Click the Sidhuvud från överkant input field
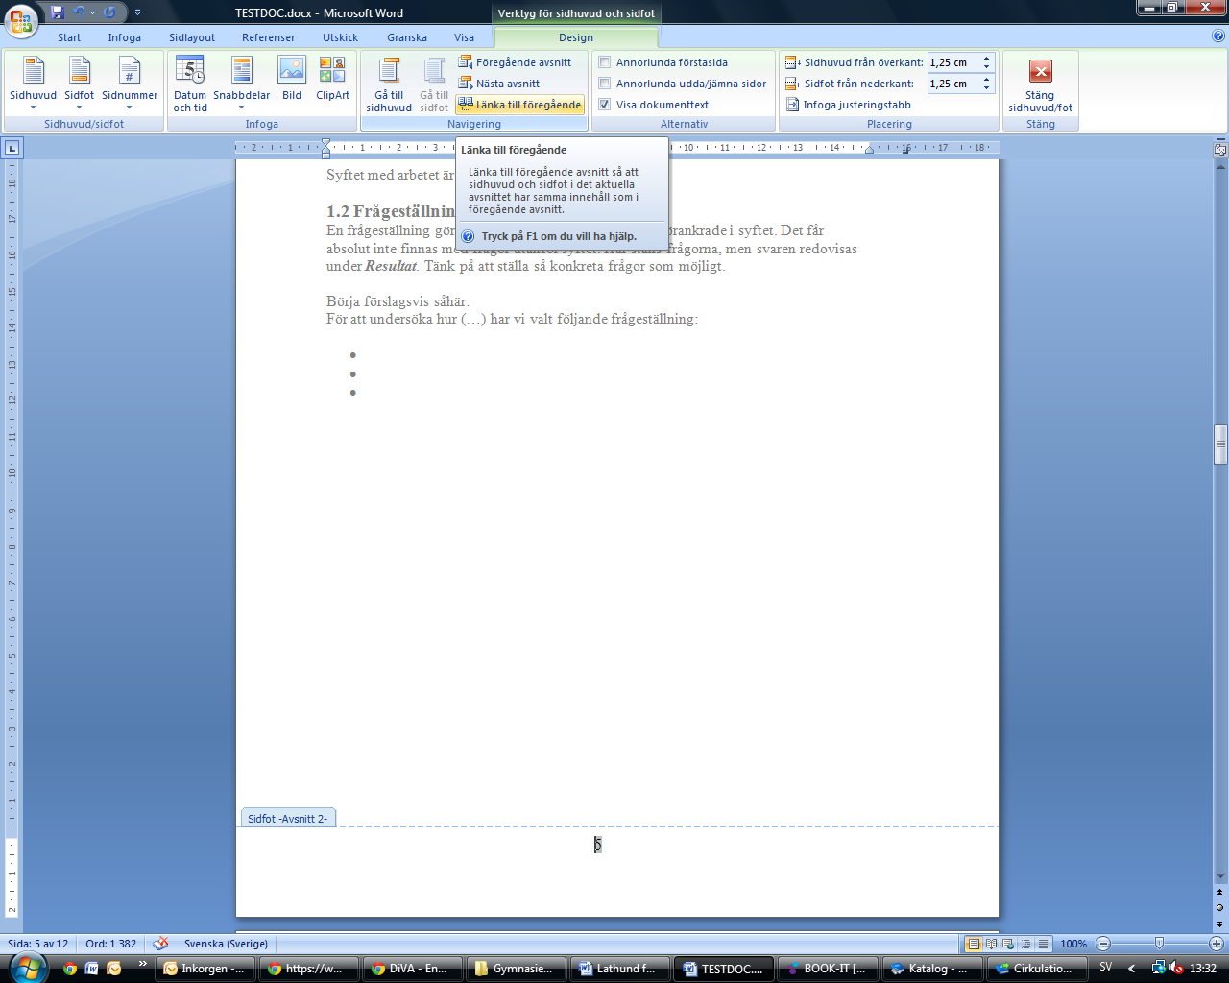Screen dimensions: 1229x983 (x=952, y=62)
